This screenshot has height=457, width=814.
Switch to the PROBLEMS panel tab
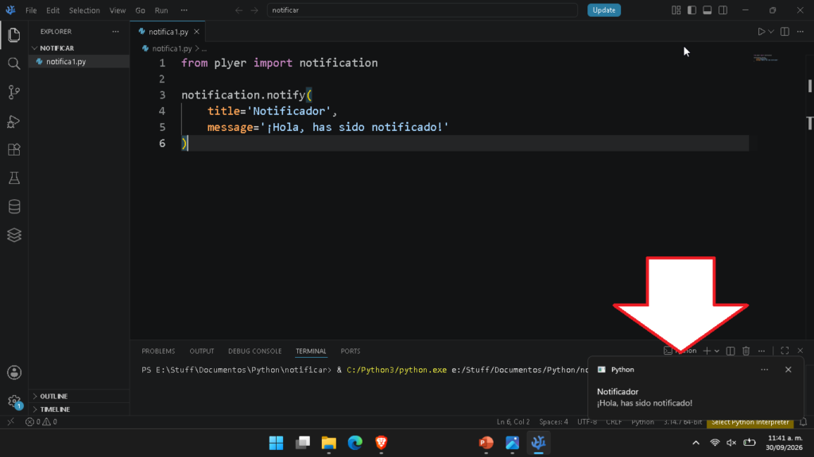coord(158,351)
